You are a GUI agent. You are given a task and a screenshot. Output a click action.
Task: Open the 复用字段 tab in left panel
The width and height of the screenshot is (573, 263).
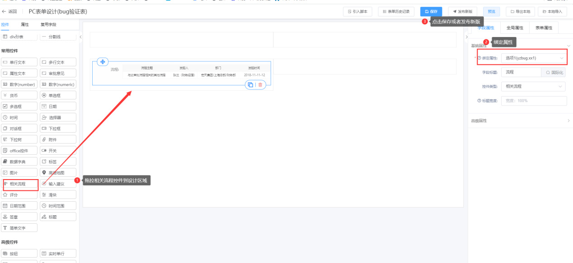pos(48,24)
